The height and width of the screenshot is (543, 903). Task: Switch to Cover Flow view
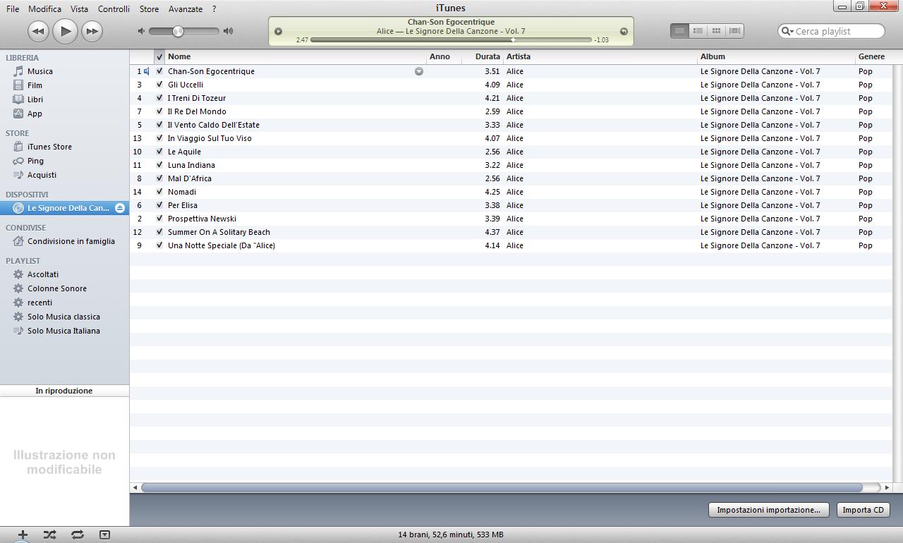[734, 31]
